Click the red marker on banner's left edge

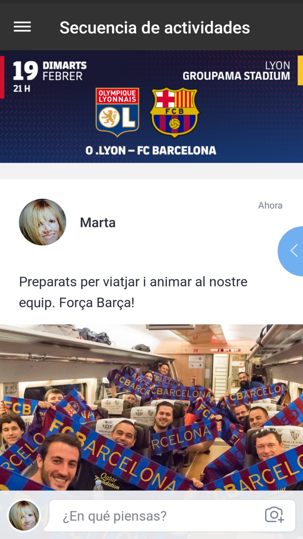pyautogui.click(x=2, y=77)
